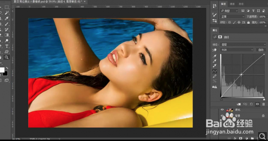Clip the adjustment to the layer below
The width and height of the screenshot is (268, 141).
point(239,104)
